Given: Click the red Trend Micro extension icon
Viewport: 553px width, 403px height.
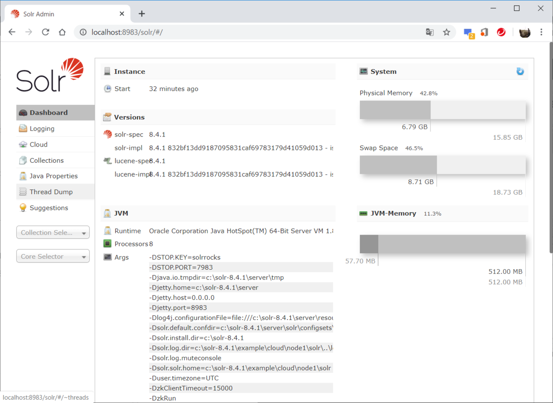Looking at the screenshot, I should coord(501,32).
